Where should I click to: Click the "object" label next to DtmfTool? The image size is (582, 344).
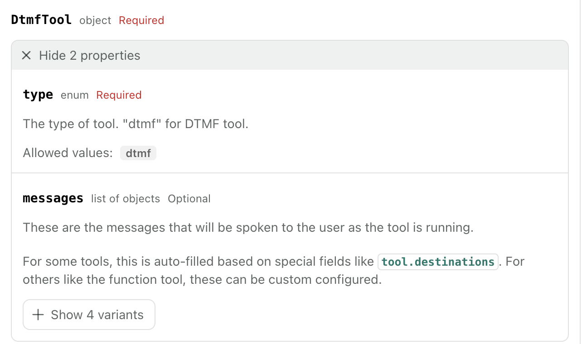coord(95,20)
